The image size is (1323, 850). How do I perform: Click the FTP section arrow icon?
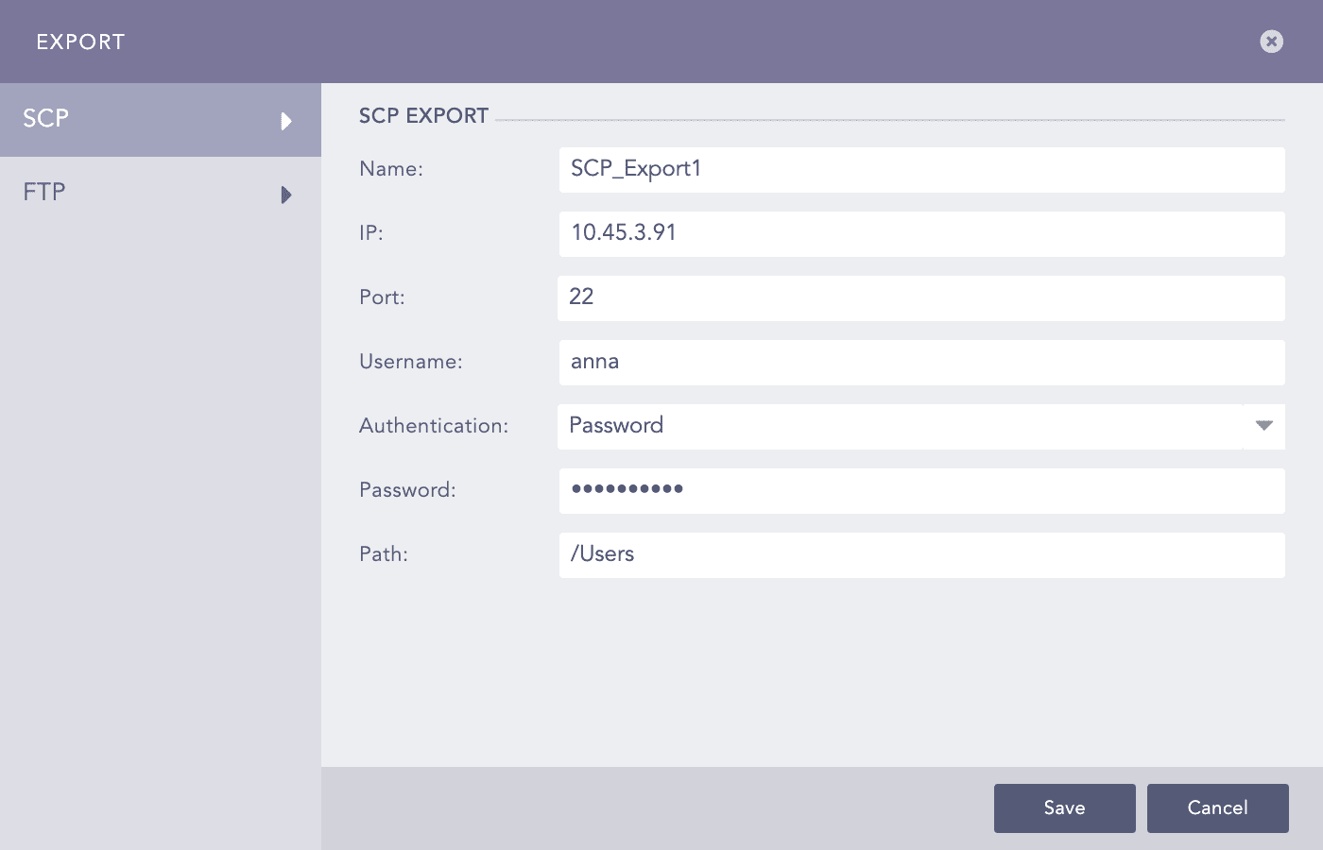286,194
